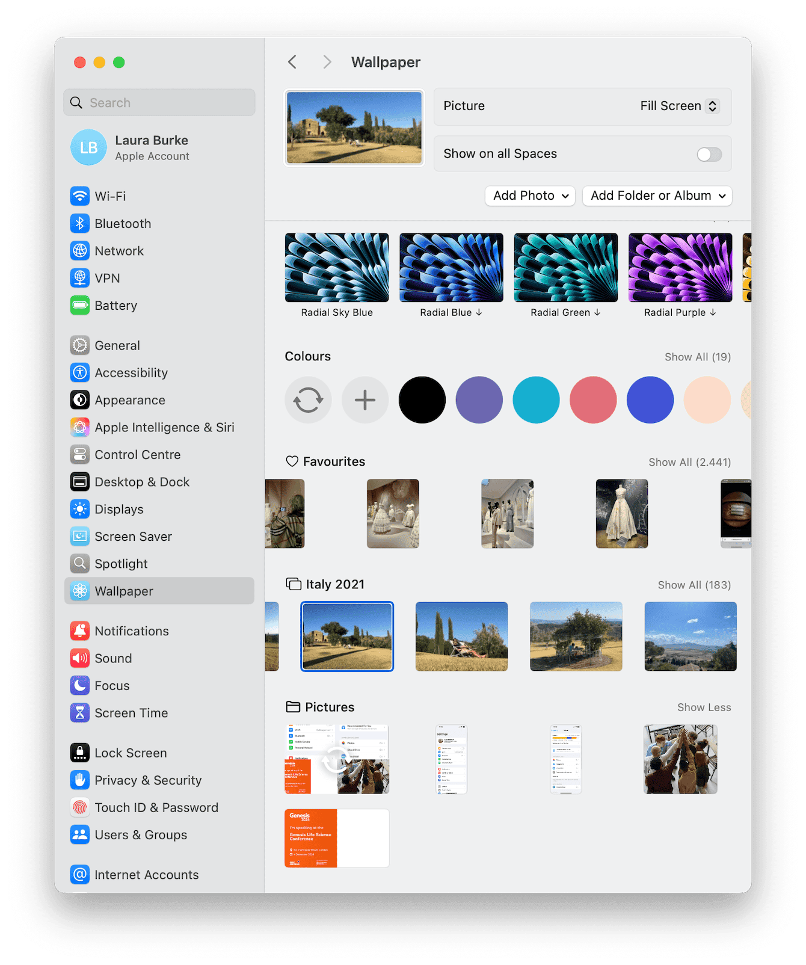
Task: Expand Add Folder or Album dropdown
Action: [x=657, y=196]
